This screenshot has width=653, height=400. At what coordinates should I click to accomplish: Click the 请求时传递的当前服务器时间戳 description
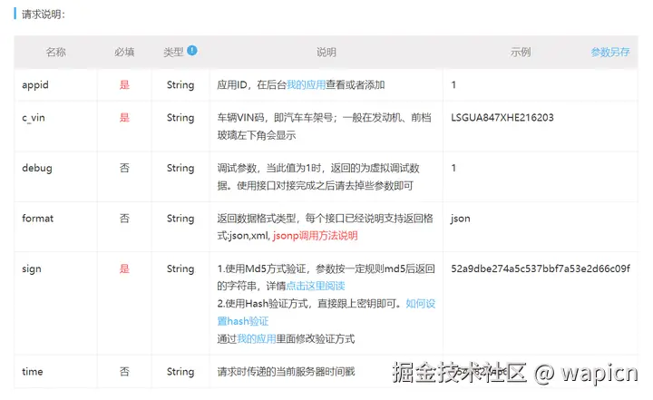[286, 371]
